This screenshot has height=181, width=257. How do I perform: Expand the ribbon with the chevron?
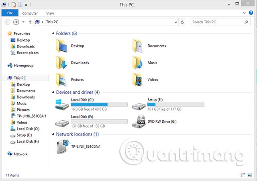coord(244,13)
